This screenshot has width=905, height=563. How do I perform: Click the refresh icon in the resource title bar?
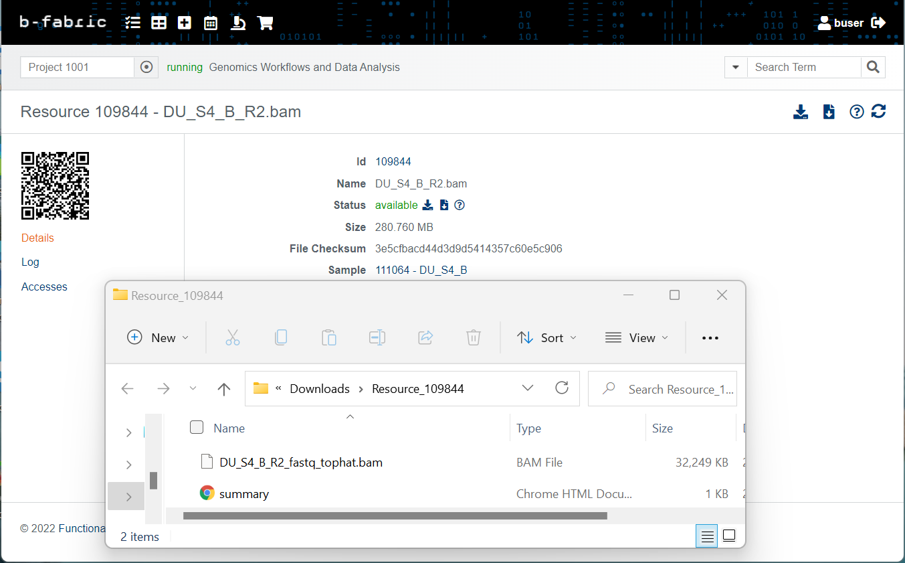tap(879, 112)
